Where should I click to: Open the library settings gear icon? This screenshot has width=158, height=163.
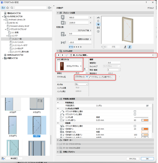pyautogui.click(x=49, y=8)
